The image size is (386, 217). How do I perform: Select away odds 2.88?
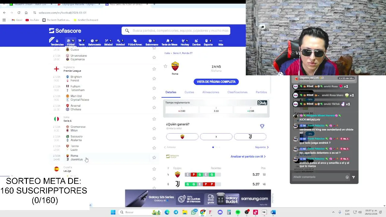click(x=251, y=109)
